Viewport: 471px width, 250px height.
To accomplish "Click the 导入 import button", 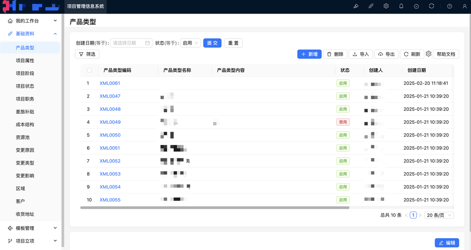I will 361,54.
